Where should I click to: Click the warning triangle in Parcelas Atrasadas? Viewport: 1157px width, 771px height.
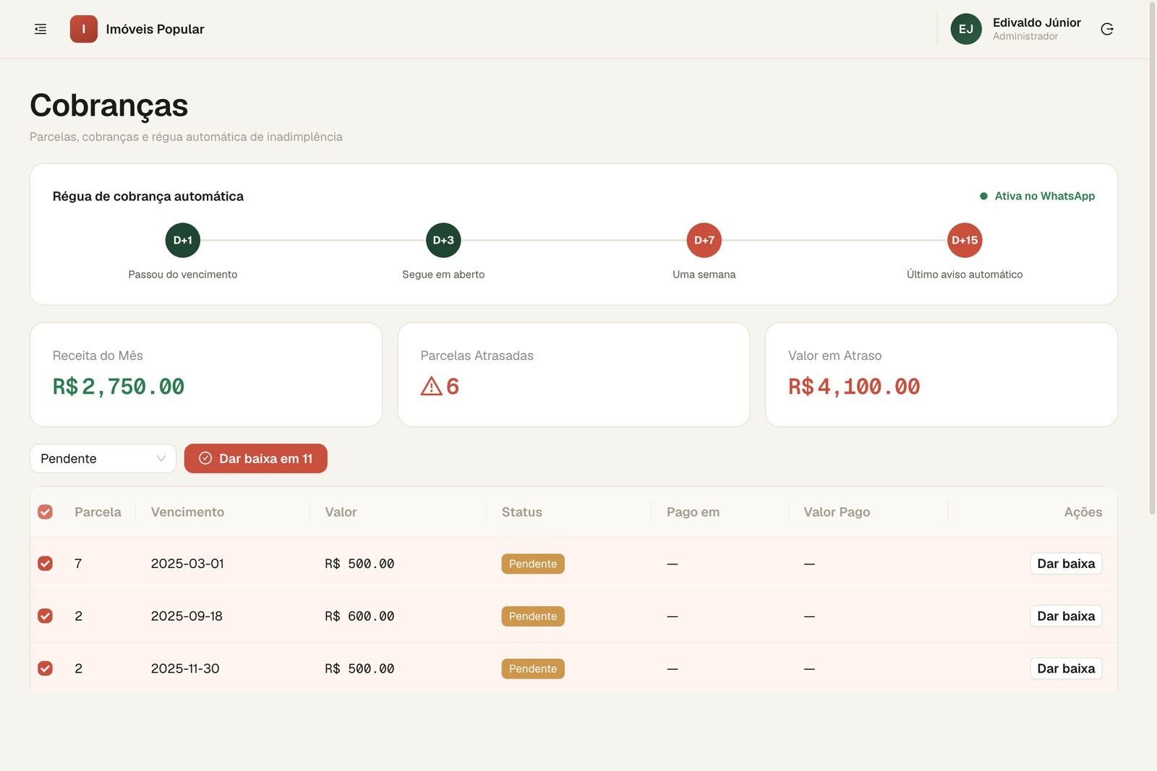coord(431,386)
